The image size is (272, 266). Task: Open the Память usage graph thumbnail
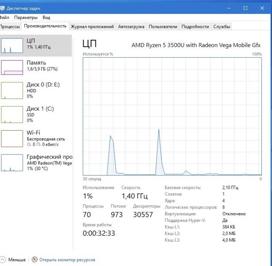pos(12,67)
